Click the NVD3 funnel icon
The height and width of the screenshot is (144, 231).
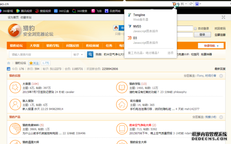point(130,26)
